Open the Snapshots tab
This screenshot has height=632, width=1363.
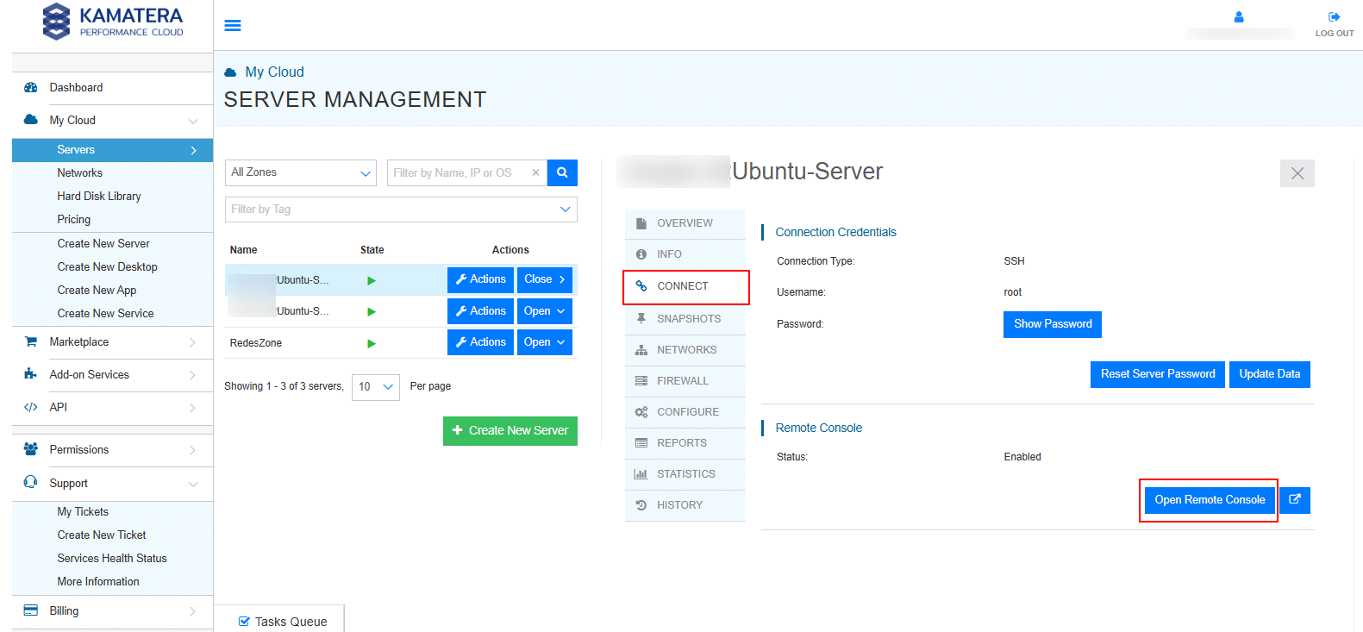[x=685, y=319]
